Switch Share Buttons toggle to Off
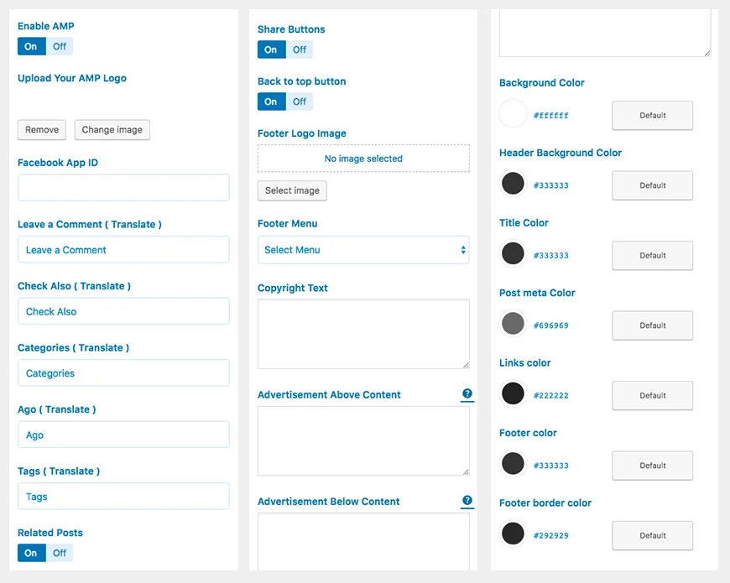 tap(300, 50)
